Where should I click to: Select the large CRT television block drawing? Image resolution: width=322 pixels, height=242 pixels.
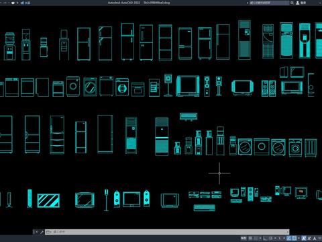click(x=188, y=86)
